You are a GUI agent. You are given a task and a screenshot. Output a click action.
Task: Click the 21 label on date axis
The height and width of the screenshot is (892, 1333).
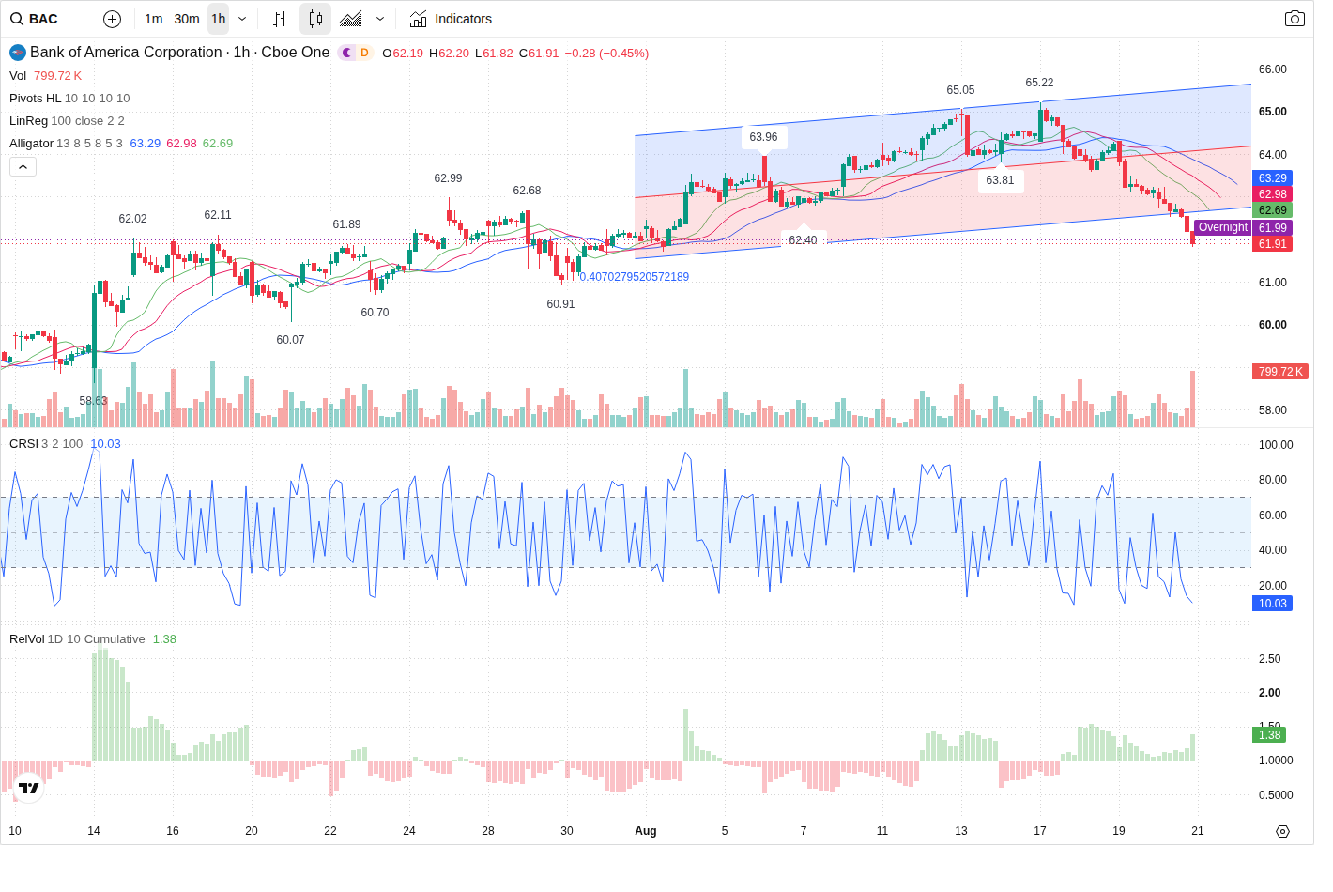coord(1198,831)
